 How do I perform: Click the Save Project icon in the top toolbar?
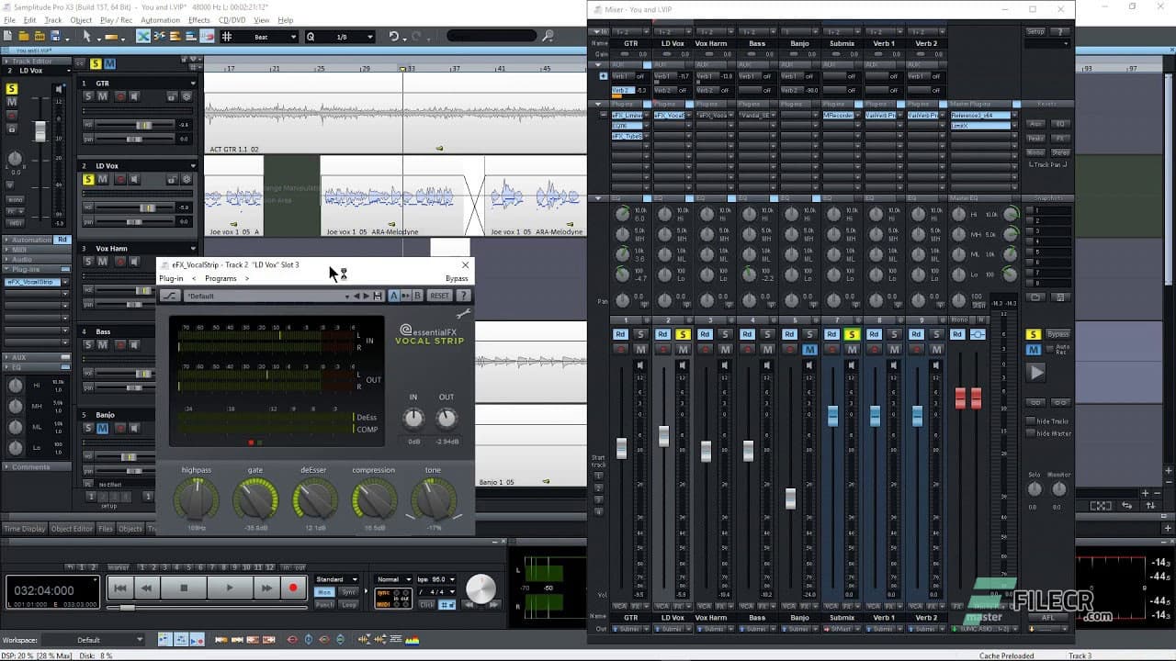click(x=55, y=36)
